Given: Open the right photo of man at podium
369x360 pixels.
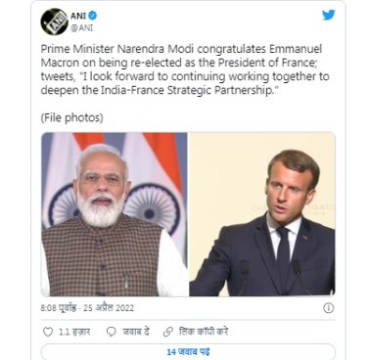Looking at the screenshot, I should pyautogui.click(x=262, y=214).
